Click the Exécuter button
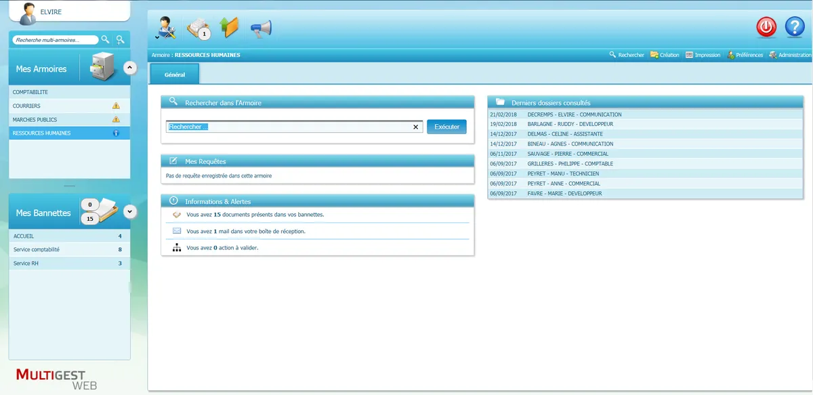 point(446,127)
